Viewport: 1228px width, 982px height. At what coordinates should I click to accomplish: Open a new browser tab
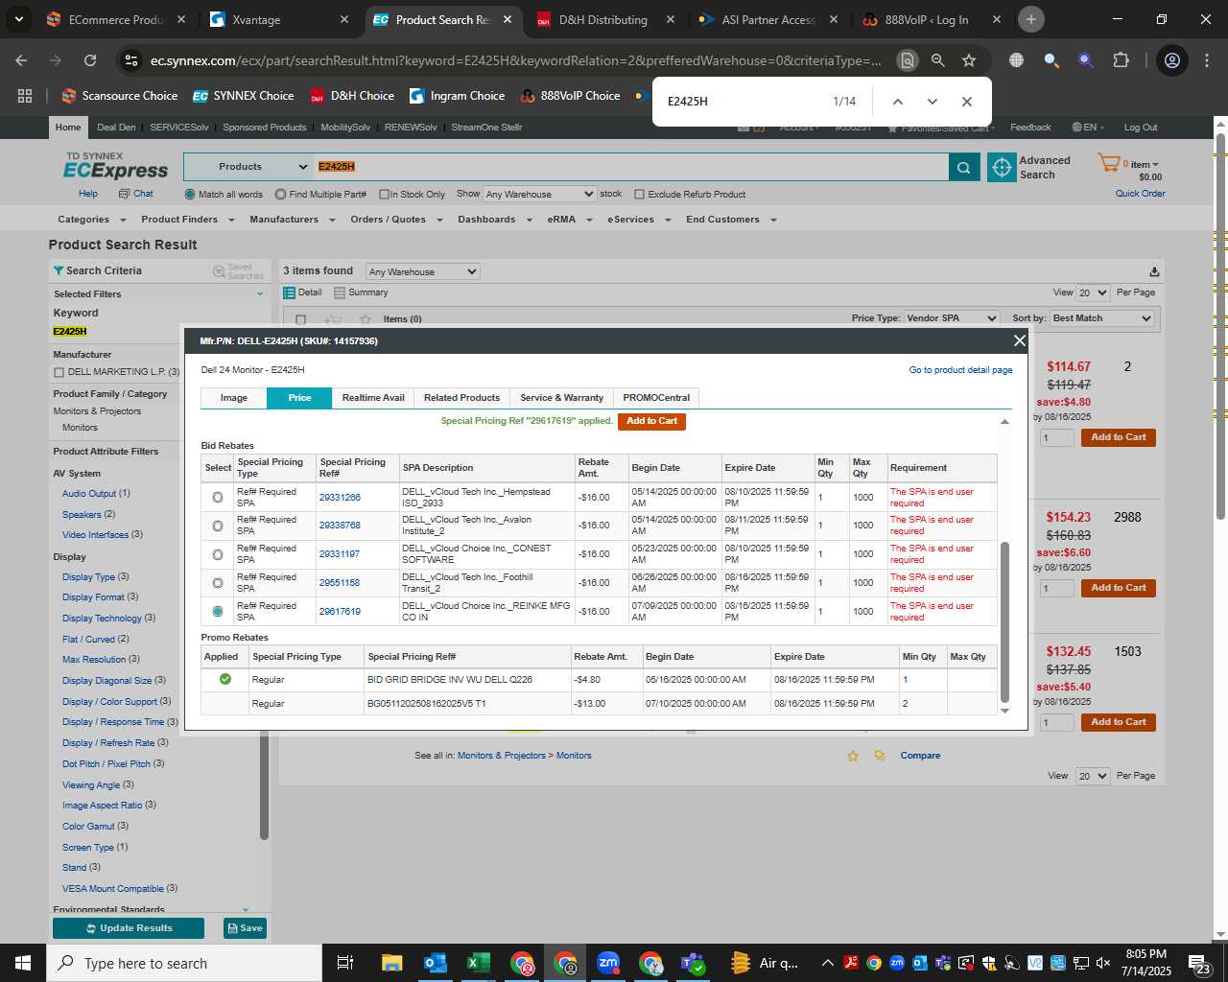click(x=1031, y=19)
